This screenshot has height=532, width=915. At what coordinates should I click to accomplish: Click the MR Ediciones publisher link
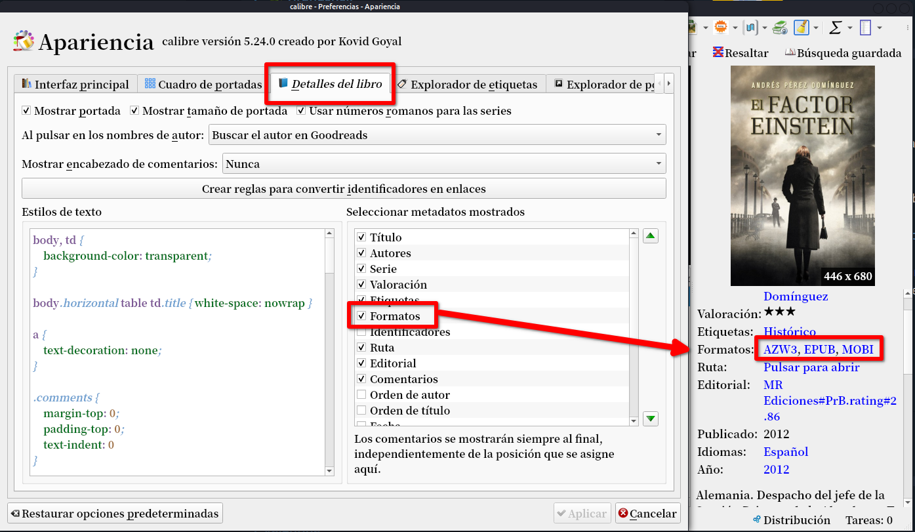click(x=830, y=400)
